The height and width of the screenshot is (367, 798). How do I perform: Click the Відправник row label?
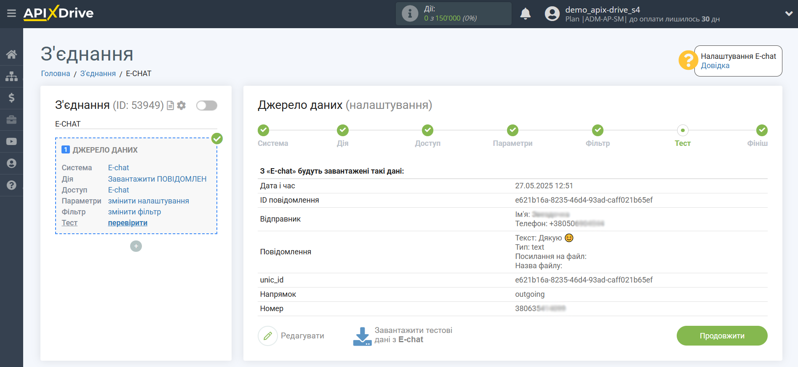point(280,219)
